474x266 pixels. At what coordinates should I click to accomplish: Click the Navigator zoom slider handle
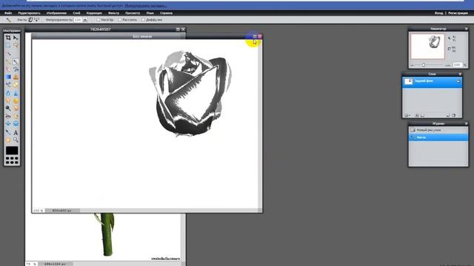point(424,65)
